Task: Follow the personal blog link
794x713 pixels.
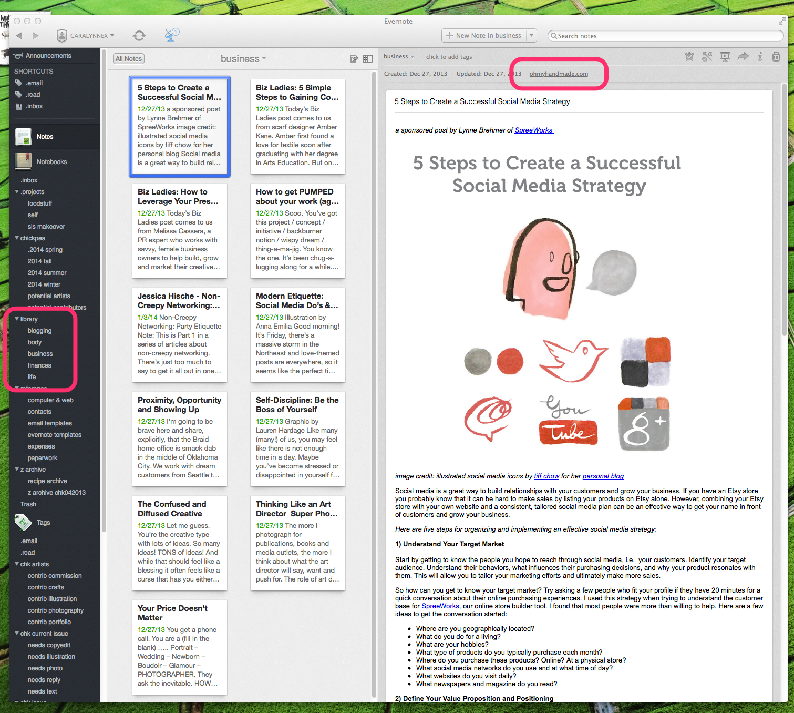Action: point(603,476)
